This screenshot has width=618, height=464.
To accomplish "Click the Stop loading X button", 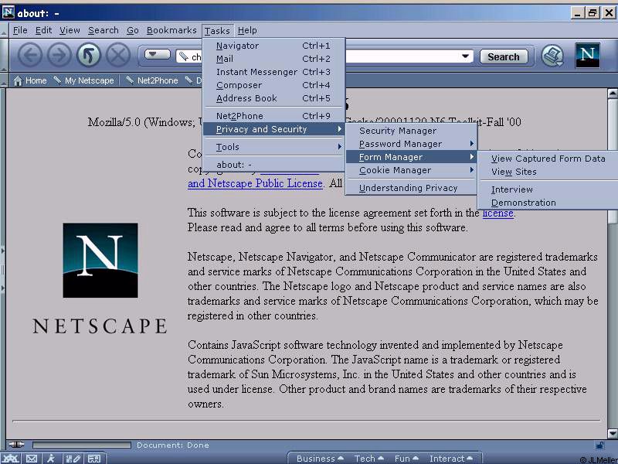I will point(118,55).
